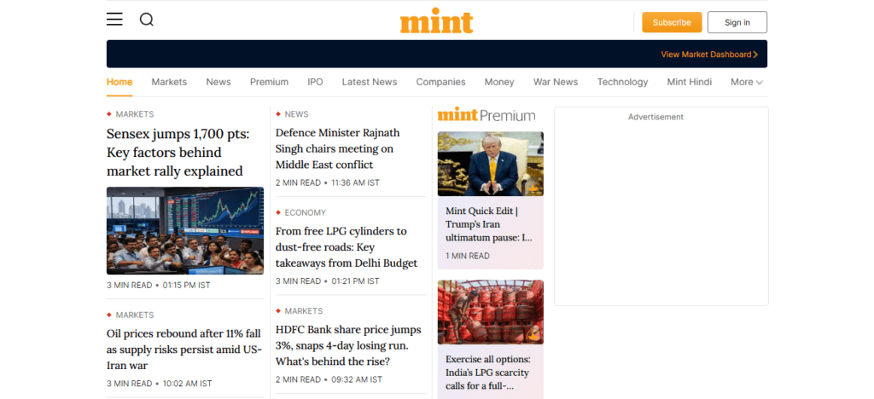The image size is (874, 399).
Task: Click the 1 MIN READ label
Action: click(468, 256)
